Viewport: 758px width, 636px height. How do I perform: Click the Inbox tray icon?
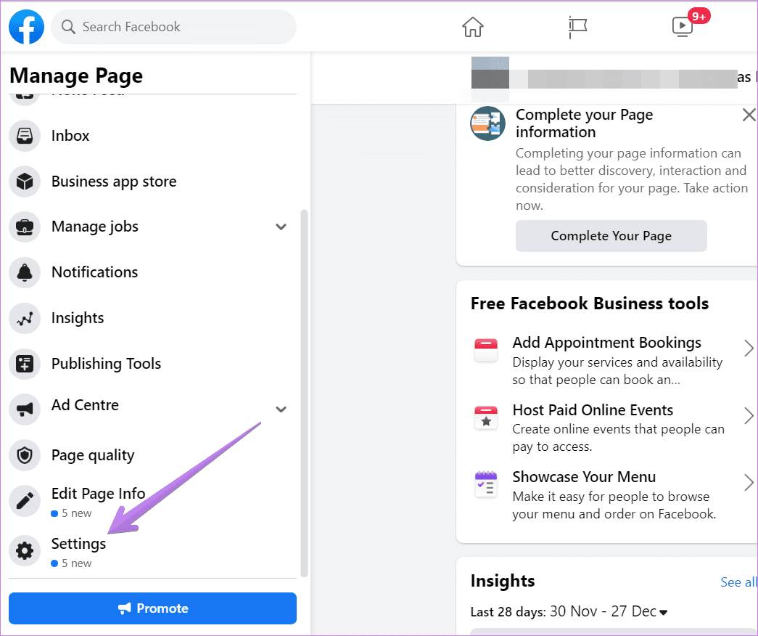(x=25, y=136)
